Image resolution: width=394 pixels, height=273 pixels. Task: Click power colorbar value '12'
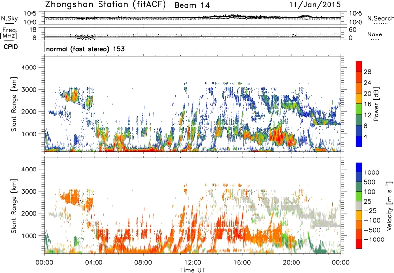pos(367,115)
